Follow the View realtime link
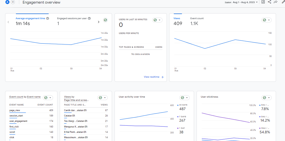 154,77
